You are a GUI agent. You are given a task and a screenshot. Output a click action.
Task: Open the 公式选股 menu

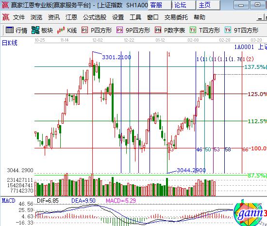[x=95, y=17]
